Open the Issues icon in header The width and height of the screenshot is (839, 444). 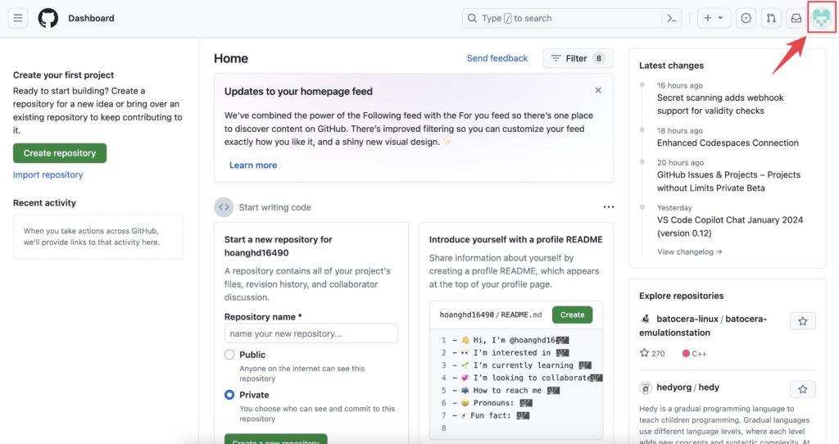(x=746, y=18)
